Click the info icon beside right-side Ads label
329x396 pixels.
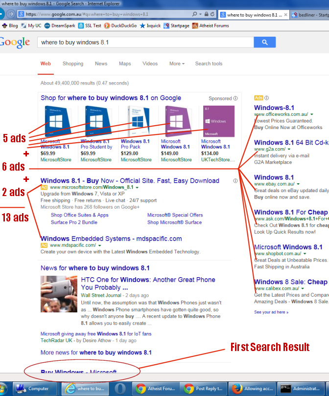(267, 98)
